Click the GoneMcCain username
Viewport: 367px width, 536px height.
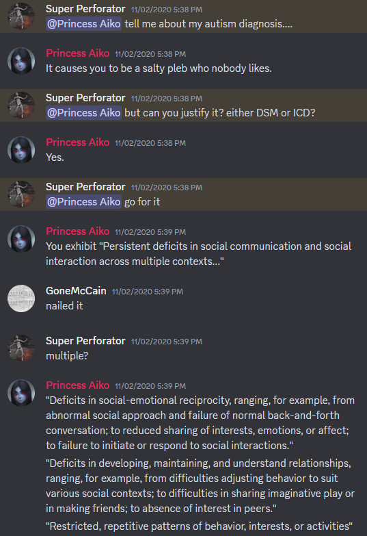76,291
